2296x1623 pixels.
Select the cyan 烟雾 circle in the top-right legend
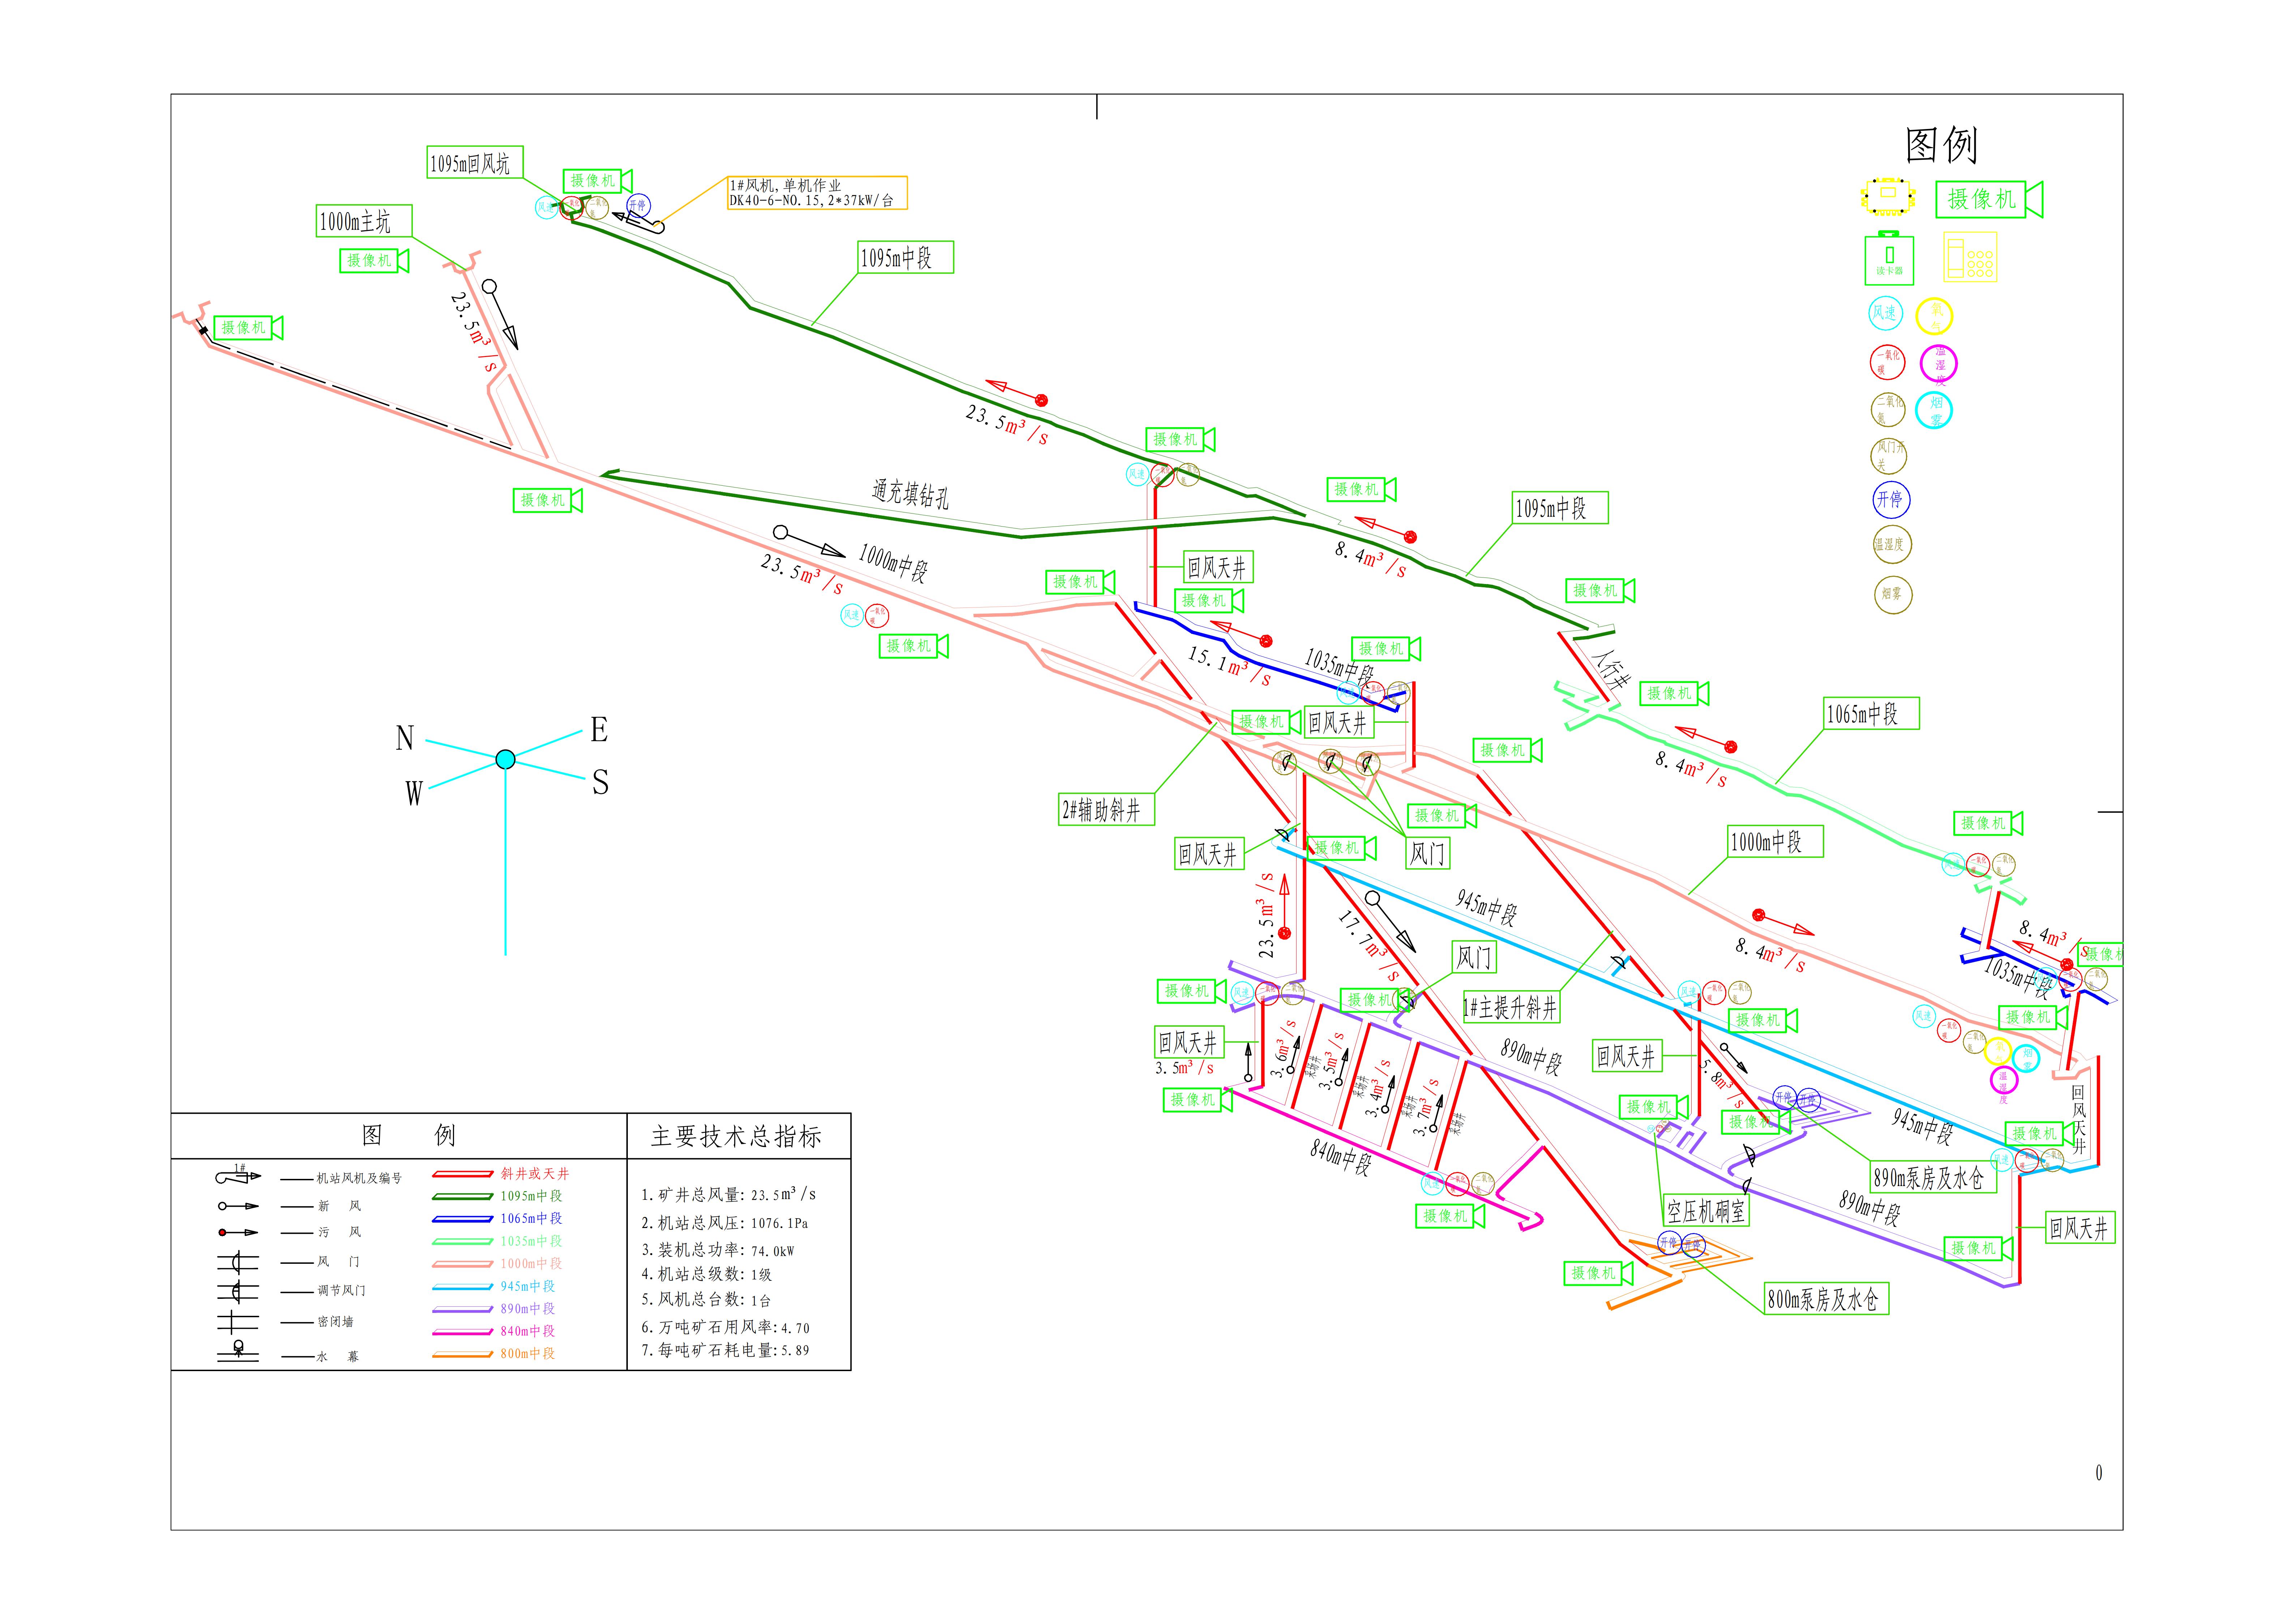pyautogui.click(x=1934, y=410)
